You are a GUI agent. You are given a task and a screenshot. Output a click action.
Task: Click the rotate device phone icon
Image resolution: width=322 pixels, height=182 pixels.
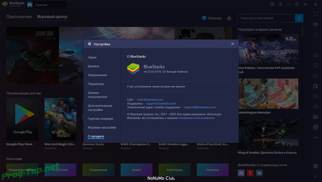316,65
